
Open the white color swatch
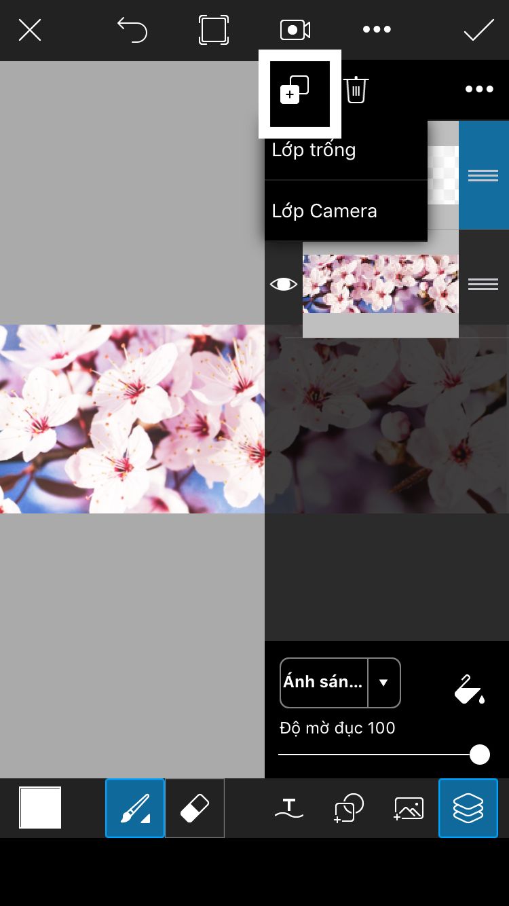point(40,808)
